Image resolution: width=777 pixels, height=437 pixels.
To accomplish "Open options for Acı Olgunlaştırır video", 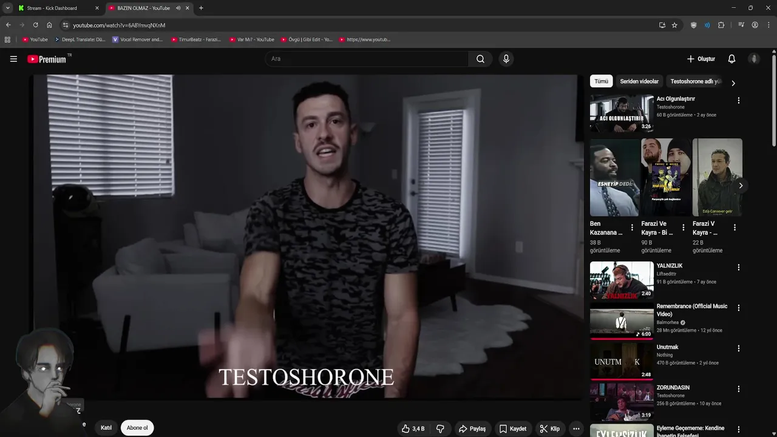I will coord(739,100).
